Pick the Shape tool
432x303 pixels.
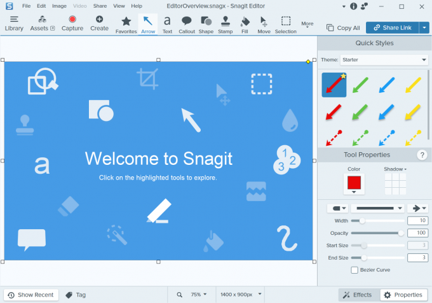(x=206, y=24)
